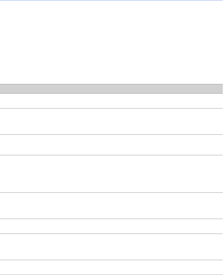The width and height of the screenshot is (223, 275).
Task: Click the divider between seventh and eighth rows
Action: click(x=111, y=260)
